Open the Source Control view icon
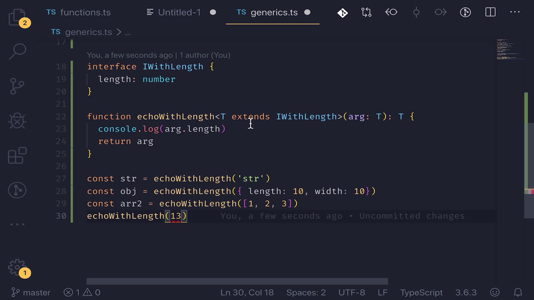The image size is (534, 300). [17, 86]
